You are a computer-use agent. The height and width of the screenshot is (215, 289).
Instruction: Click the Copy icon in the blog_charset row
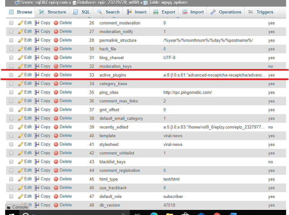click(x=37, y=58)
